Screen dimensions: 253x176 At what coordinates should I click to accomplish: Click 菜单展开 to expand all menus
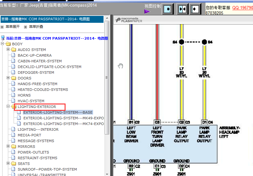tap(13, 27)
